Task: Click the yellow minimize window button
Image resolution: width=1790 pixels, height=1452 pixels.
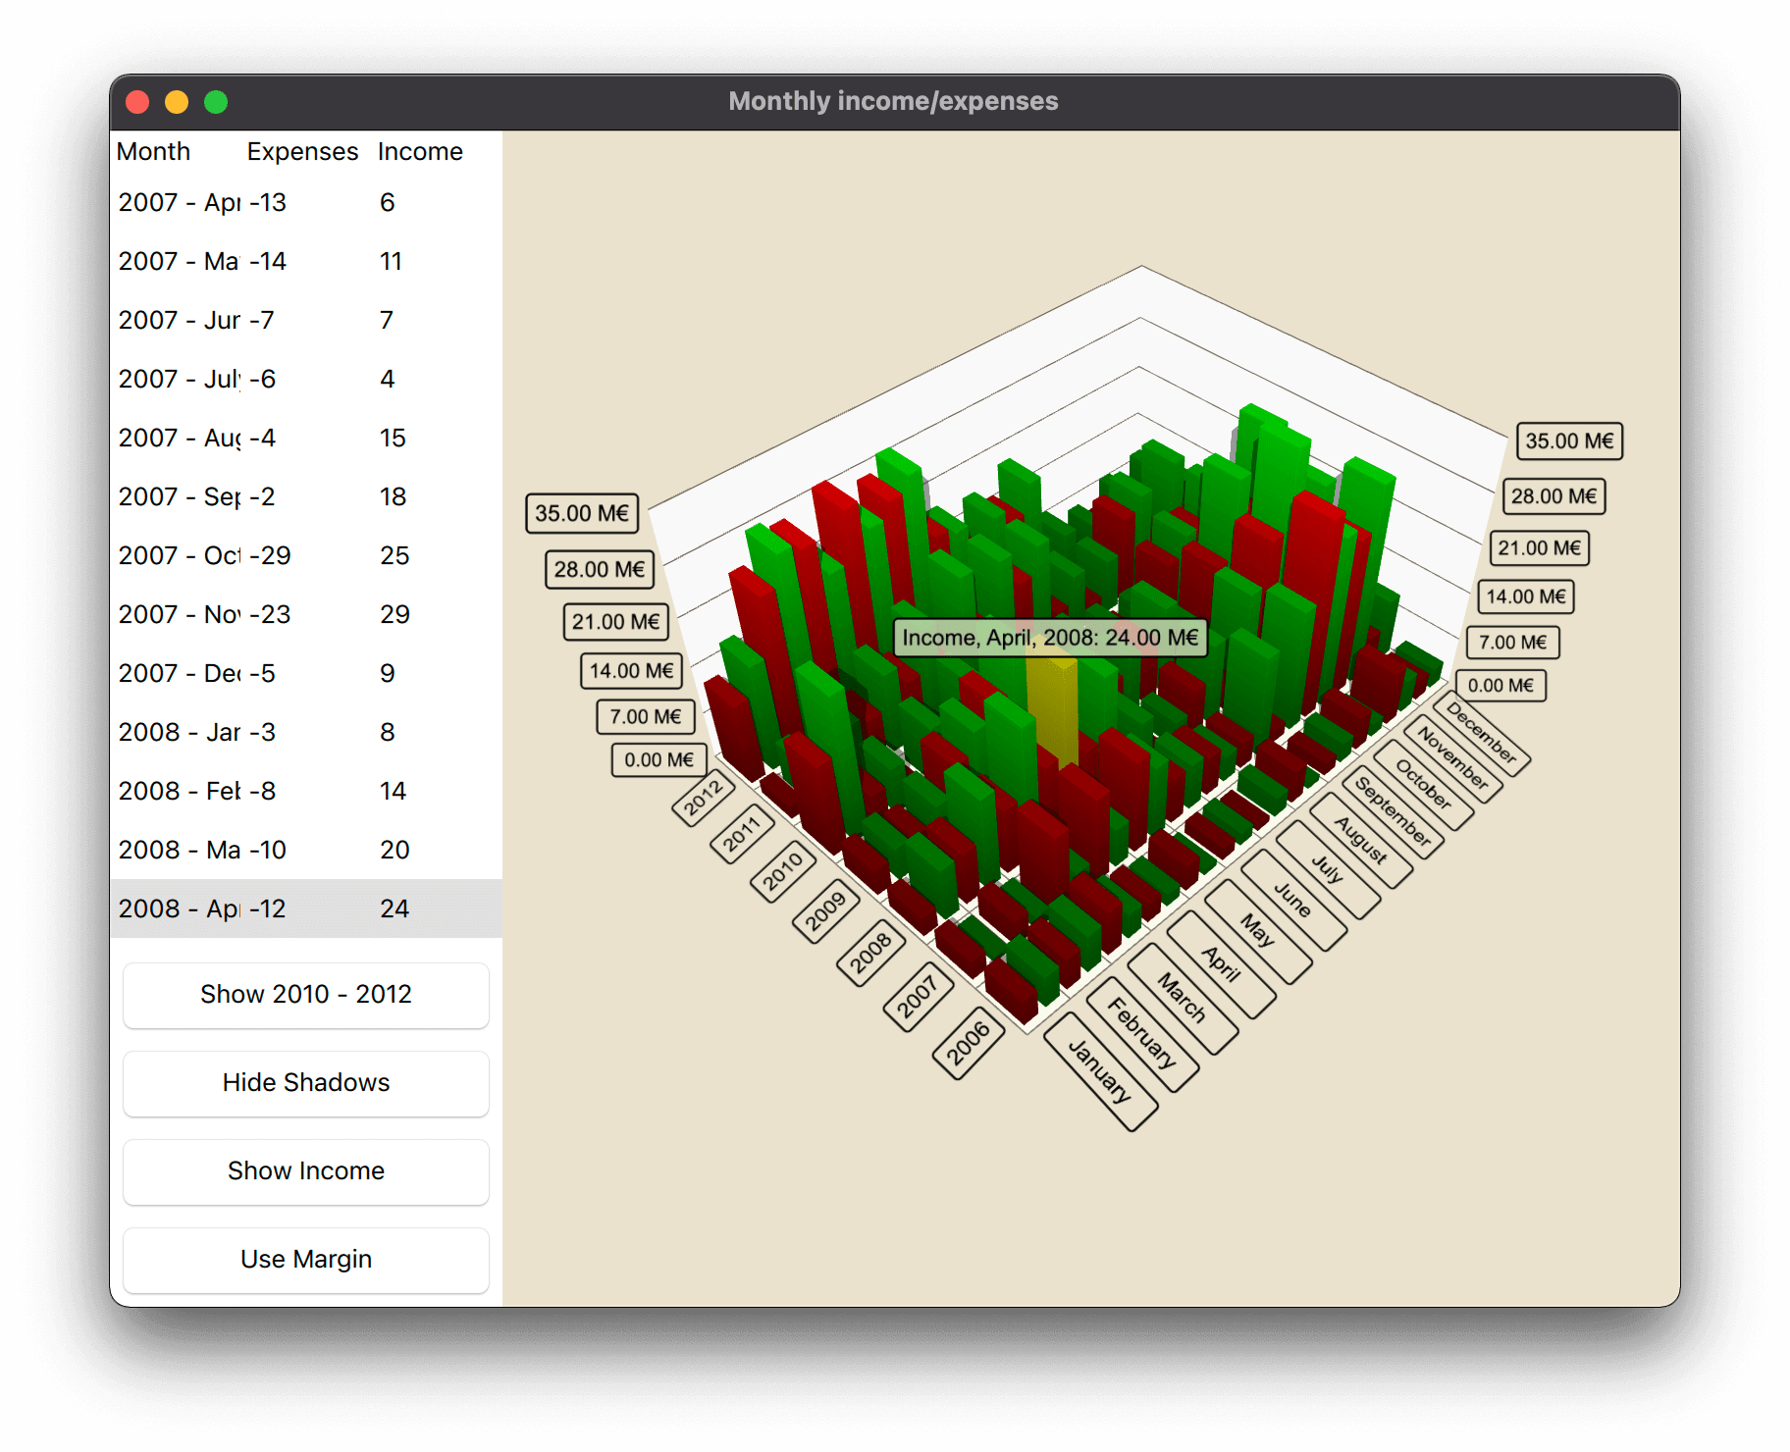Action: [x=177, y=102]
